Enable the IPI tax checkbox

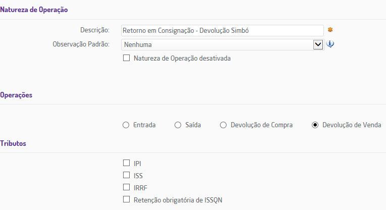(126, 163)
